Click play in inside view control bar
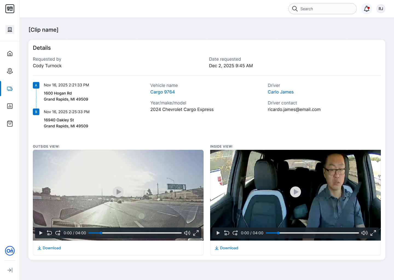Viewport: 394px width, 280px height. pyautogui.click(x=218, y=233)
